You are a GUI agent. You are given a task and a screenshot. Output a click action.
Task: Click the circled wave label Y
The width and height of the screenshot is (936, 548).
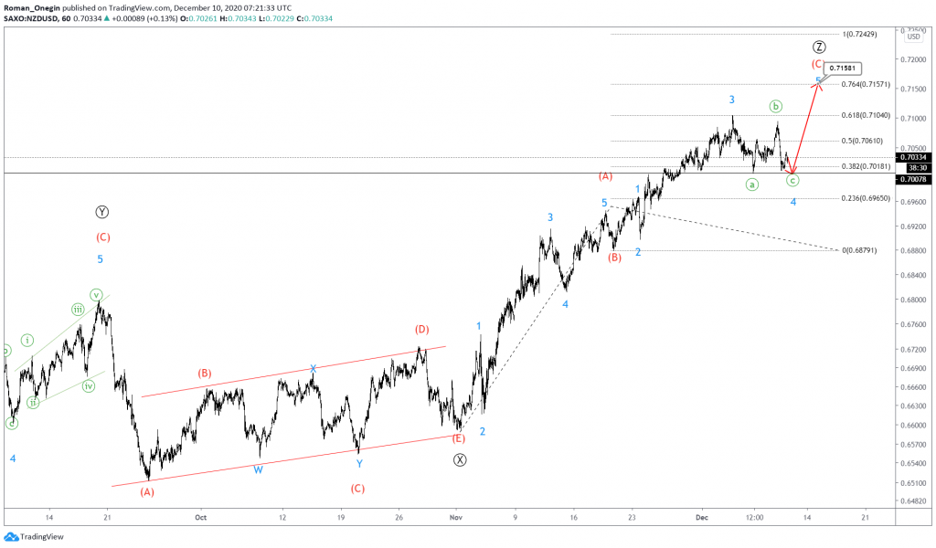tap(101, 212)
